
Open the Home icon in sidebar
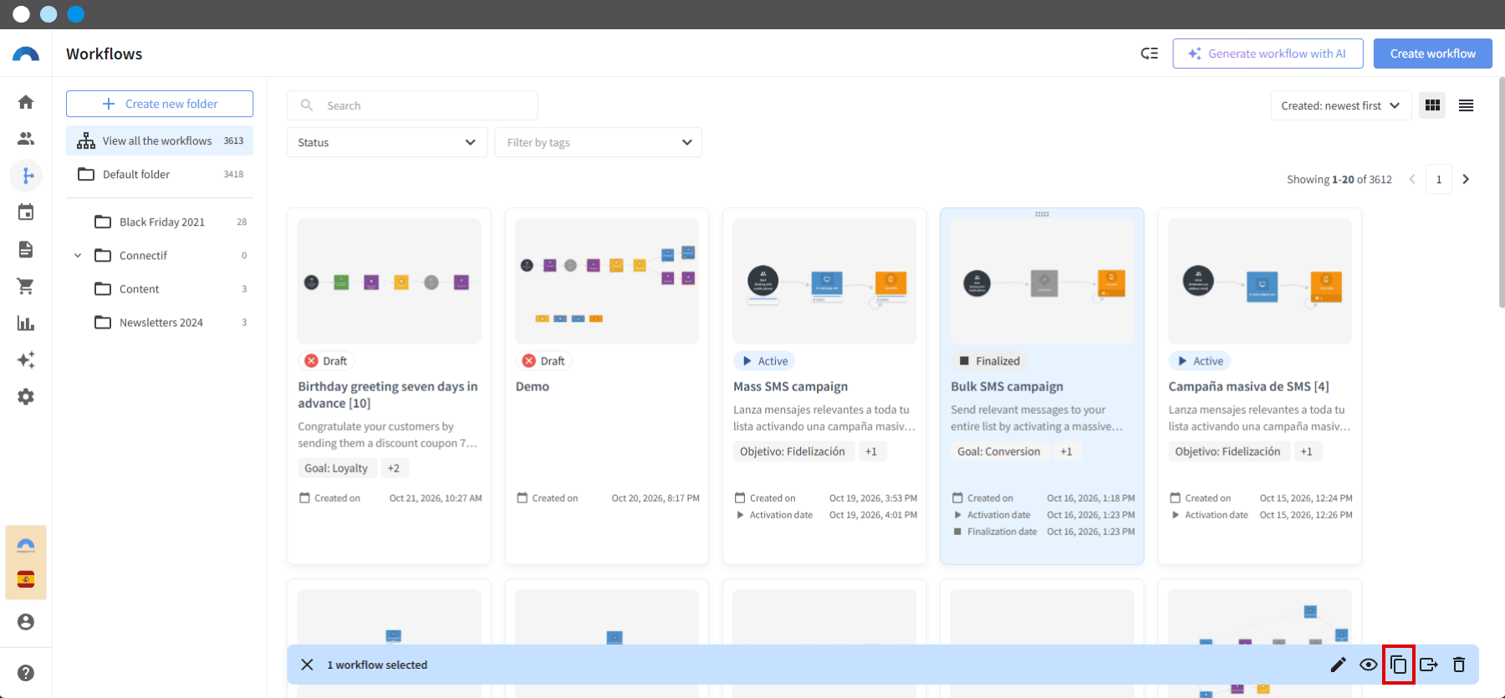(x=26, y=102)
